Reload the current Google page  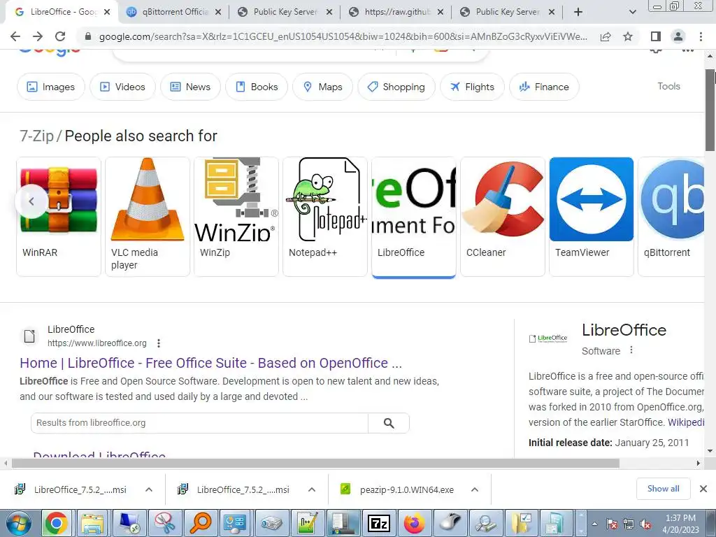pyautogui.click(x=60, y=36)
